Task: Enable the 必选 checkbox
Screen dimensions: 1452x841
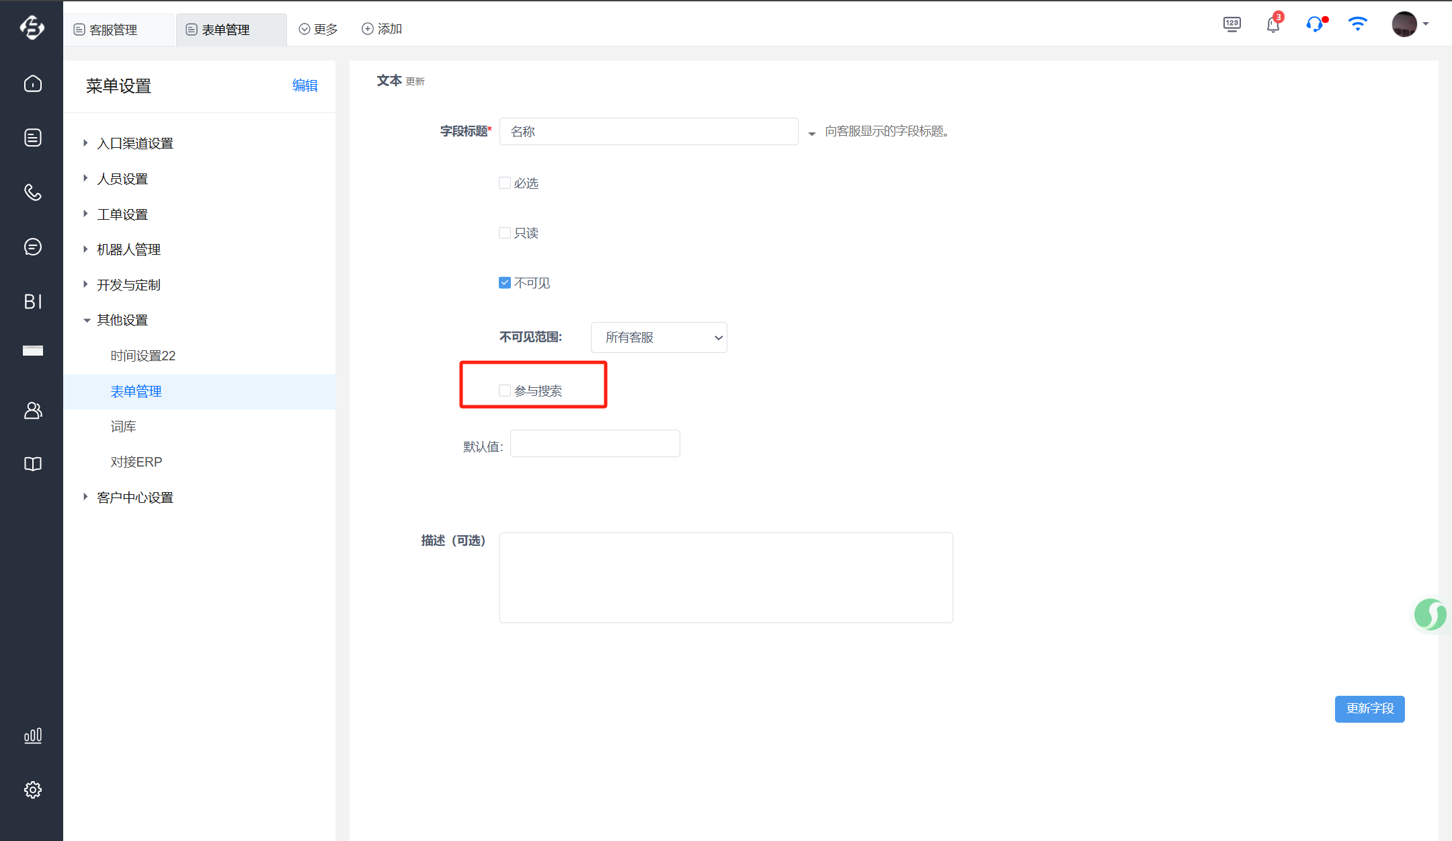Action: [x=505, y=183]
